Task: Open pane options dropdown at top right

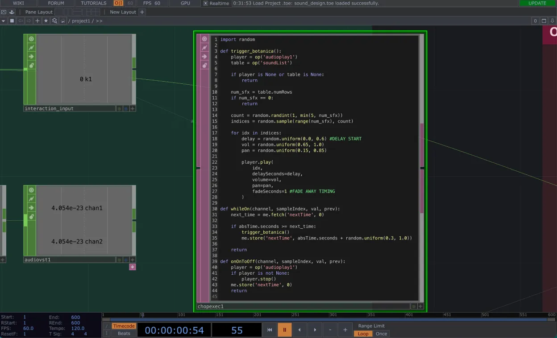Action: tap(553, 21)
